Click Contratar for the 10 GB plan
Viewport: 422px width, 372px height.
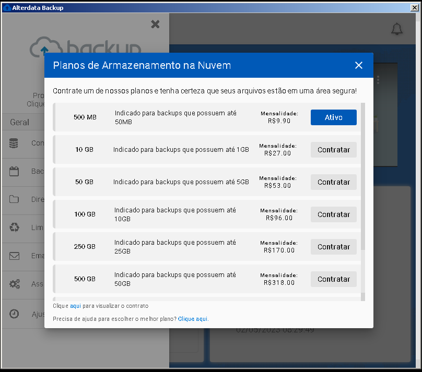click(333, 150)
